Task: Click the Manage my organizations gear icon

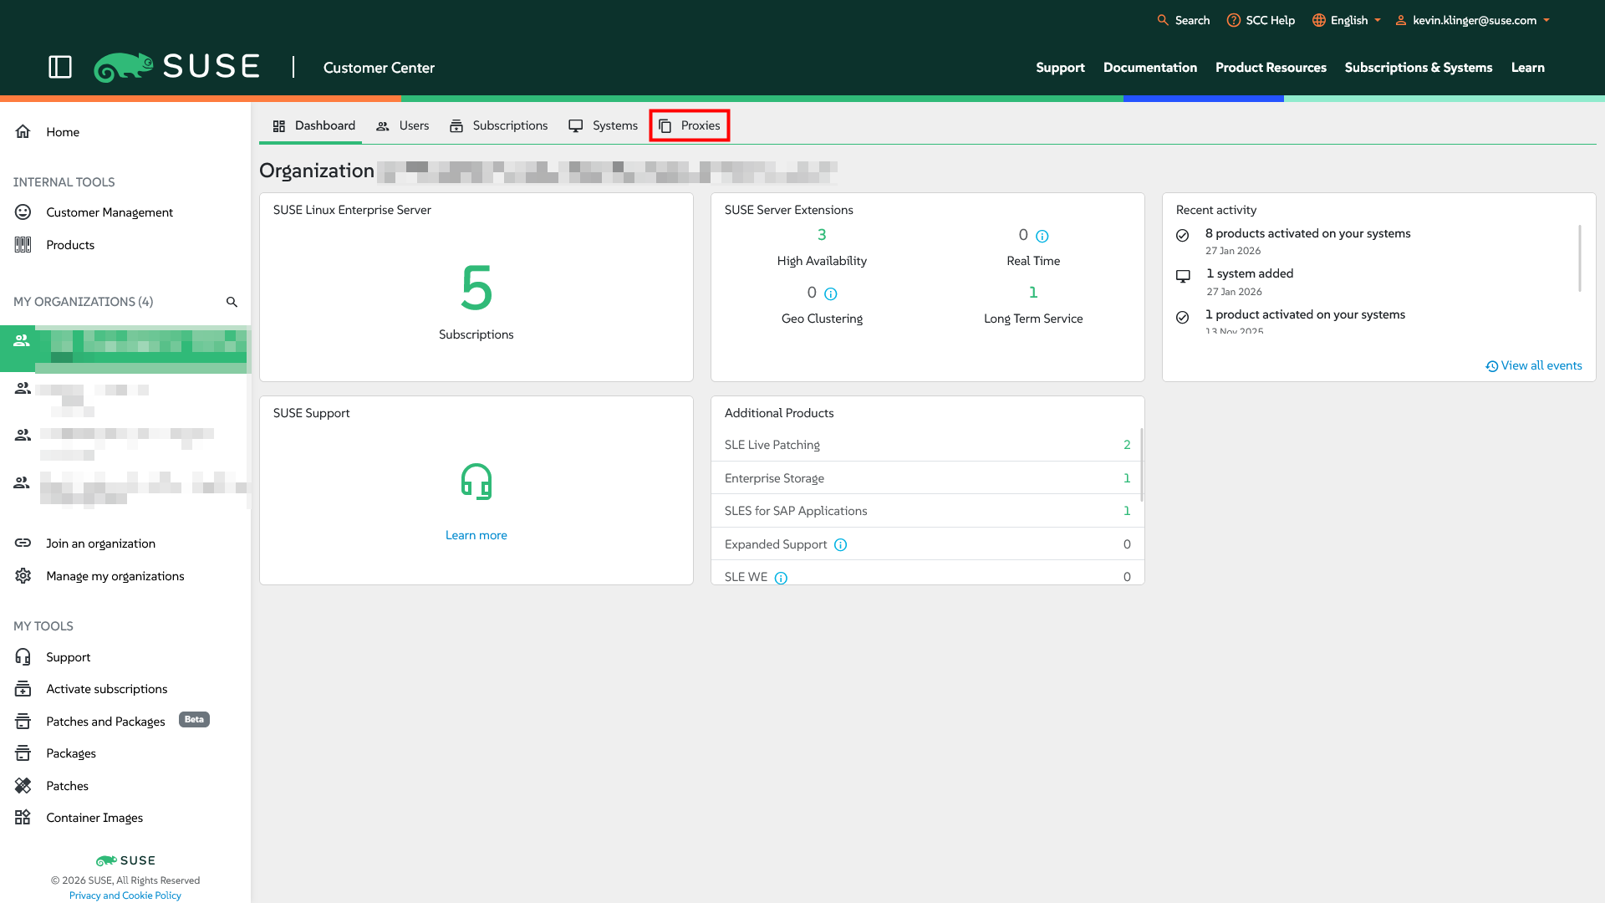Action: coord(23,576)
